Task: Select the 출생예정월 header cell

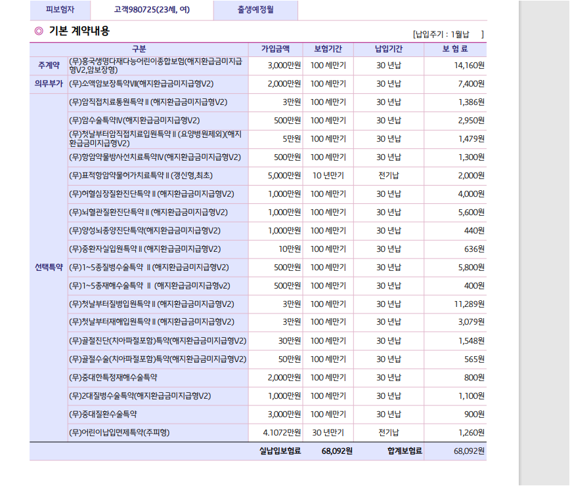Action: coord(255,10)
